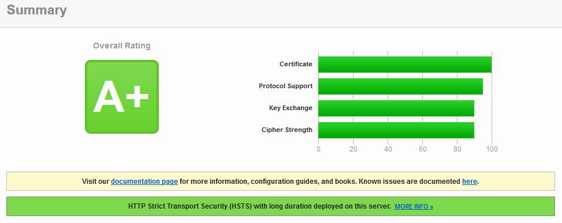The image size is (562, 223).
Task: Click the Cipher Strength score bar
Action: click(x=396, y=130)
